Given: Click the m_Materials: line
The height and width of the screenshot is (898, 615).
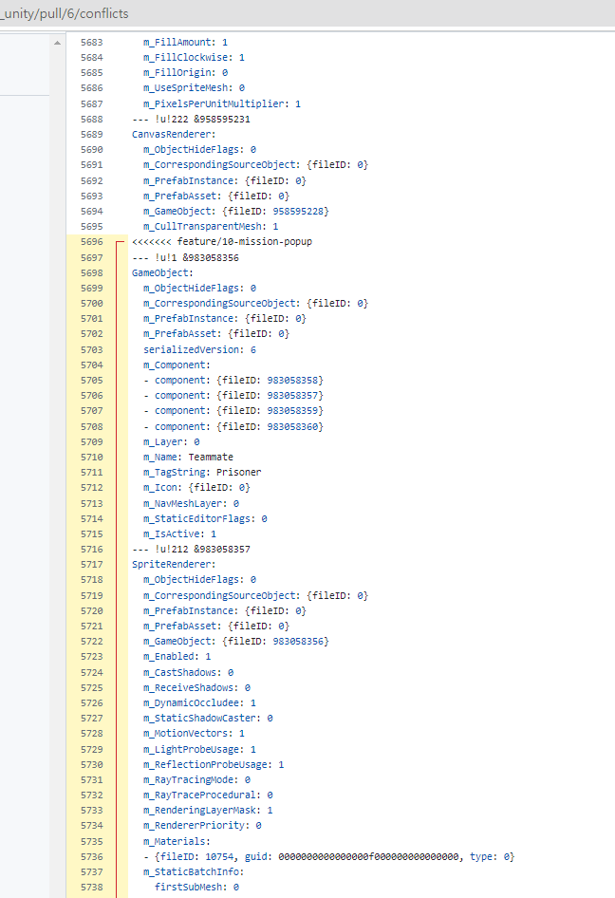Looking at the screenshot, I should (177, 841).
